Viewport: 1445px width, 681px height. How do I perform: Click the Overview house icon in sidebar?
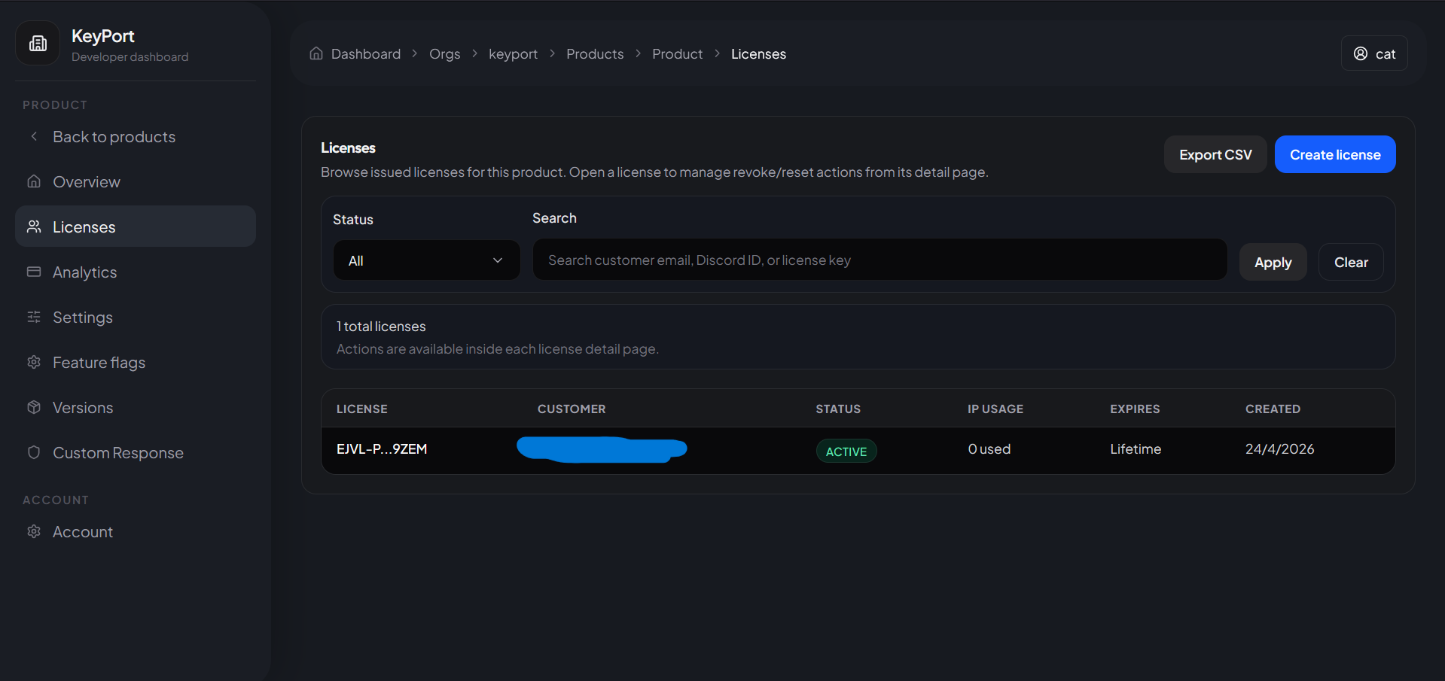34,181
